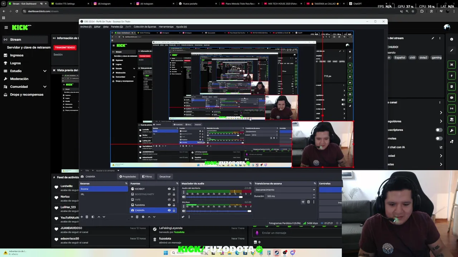Show the YAPE source
The height and width of the screenshot is (257, 458).
169,200
